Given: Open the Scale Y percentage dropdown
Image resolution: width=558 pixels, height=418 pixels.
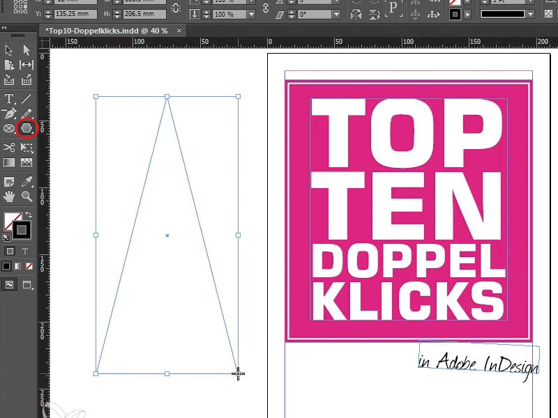Looking at the screenshot, I should point(252,14).
